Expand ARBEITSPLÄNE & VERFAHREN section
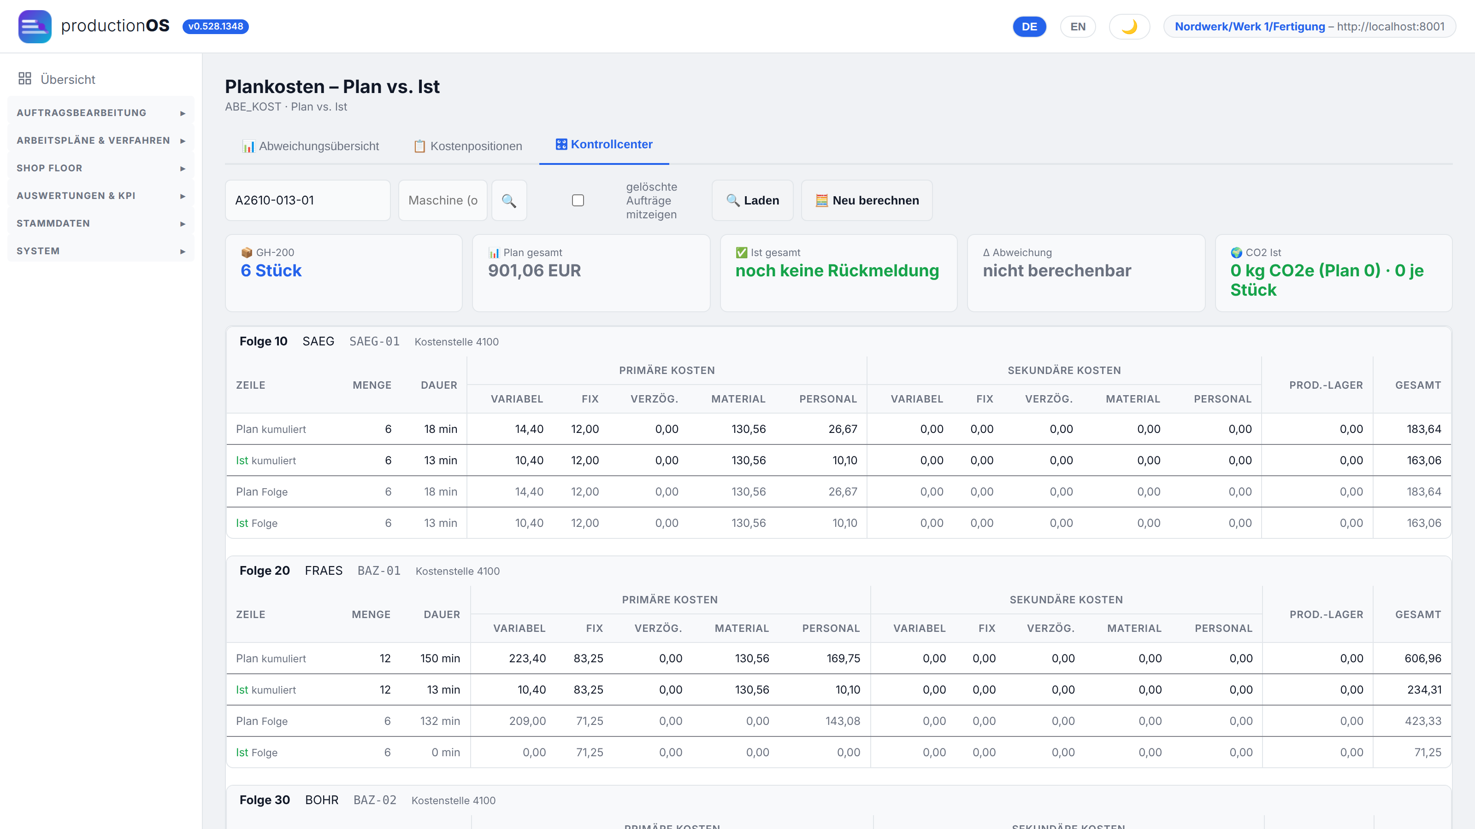 pos(101,140)
